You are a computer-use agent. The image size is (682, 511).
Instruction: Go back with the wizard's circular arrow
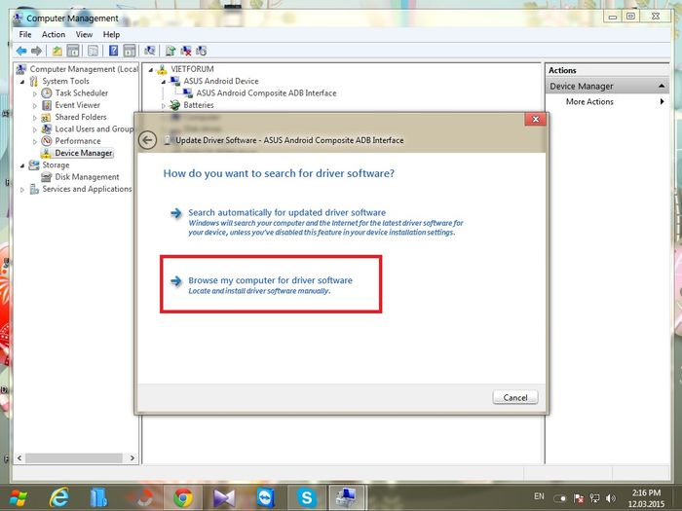point(147,140)
